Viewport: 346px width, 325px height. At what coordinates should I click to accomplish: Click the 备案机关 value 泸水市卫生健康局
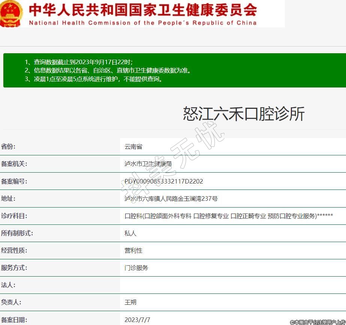click(148, 164)
